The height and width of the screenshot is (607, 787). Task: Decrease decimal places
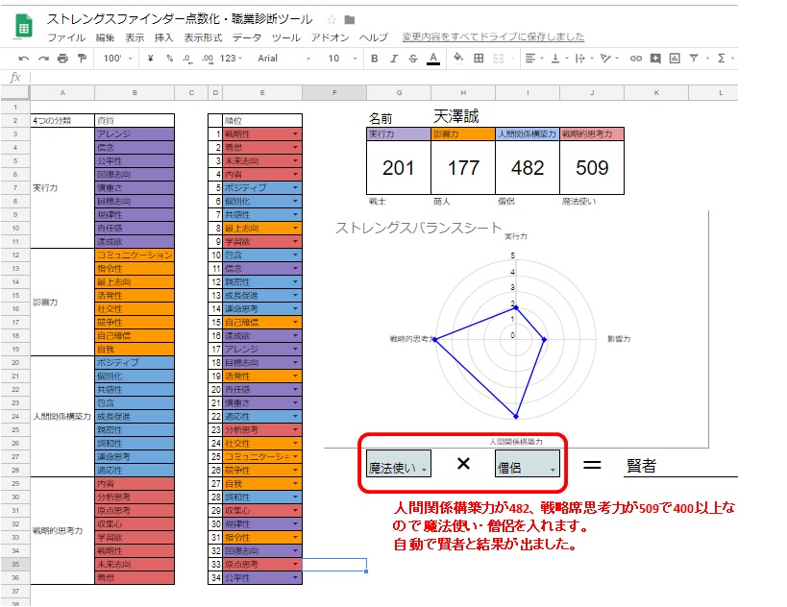tap(187, 59)
